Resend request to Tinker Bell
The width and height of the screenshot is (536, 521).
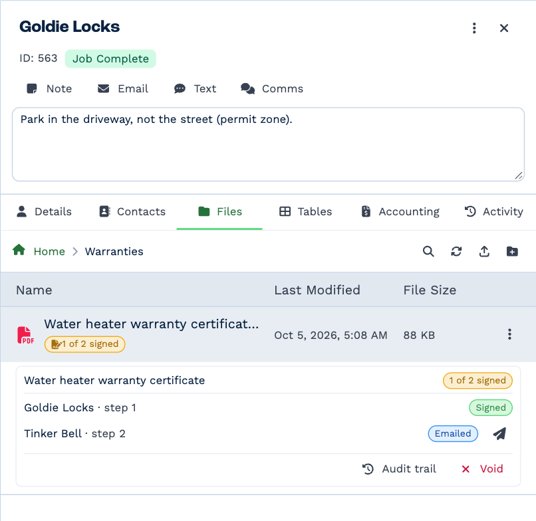point(499,433)
